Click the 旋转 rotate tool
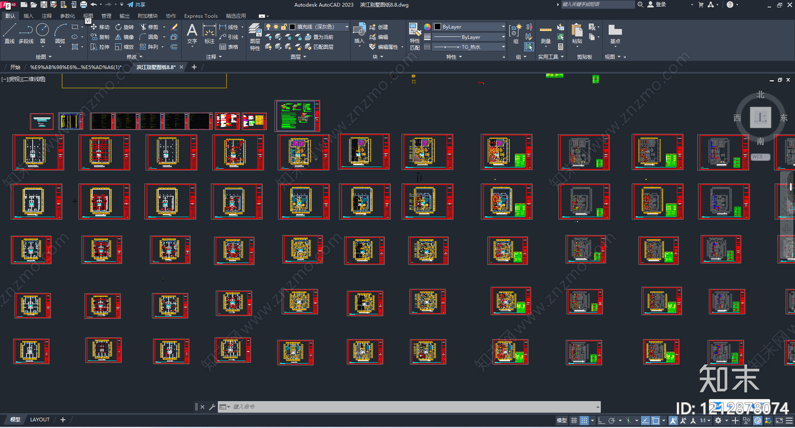Screen dimensions: 795x428 [x=125, y=27]
